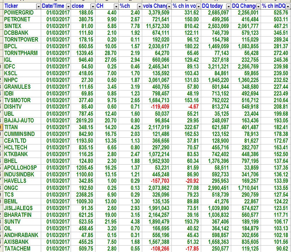The image size is (291, 252).
Task: Open the Ticker column filter dropdown
Action: tap(38, 7)
